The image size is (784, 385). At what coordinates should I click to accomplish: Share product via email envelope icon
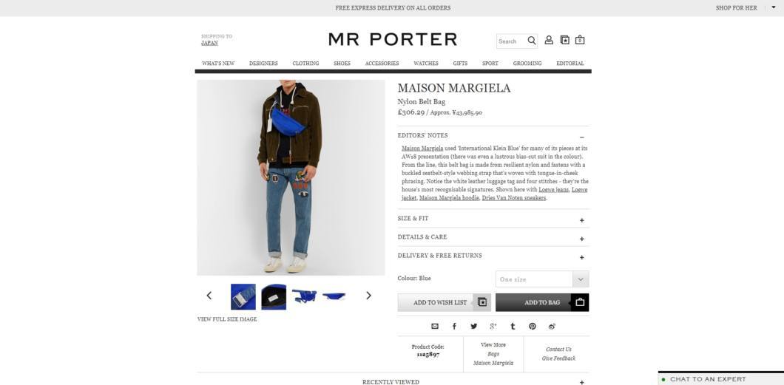pyautogui.click(x=434, y=326)
